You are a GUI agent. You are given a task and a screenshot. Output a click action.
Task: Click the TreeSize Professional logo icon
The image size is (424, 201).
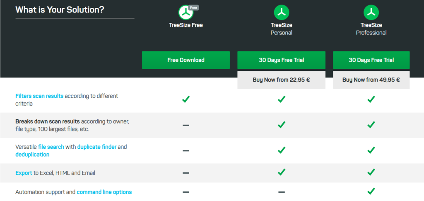point(371,12)
